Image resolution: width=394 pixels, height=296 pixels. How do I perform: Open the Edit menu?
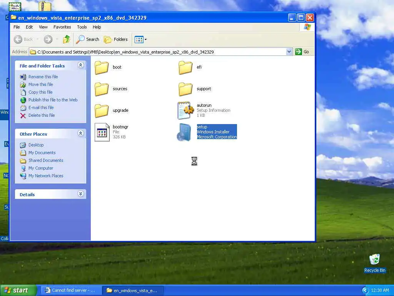tap(29, 27)
